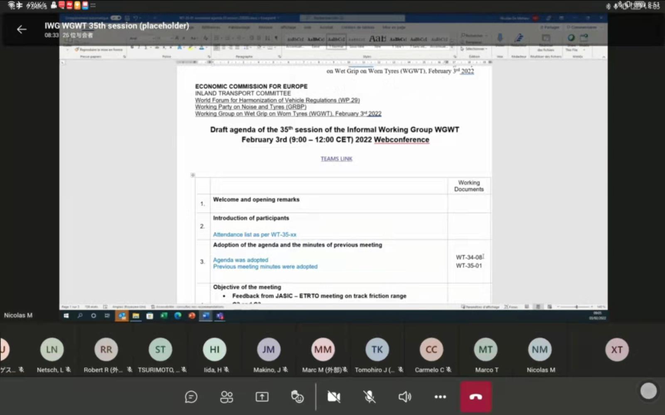
Task: Go back using the top-left arrow
Action: tap(22, 29)
